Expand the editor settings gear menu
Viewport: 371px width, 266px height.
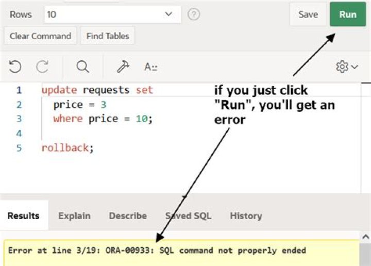point(347,66)
